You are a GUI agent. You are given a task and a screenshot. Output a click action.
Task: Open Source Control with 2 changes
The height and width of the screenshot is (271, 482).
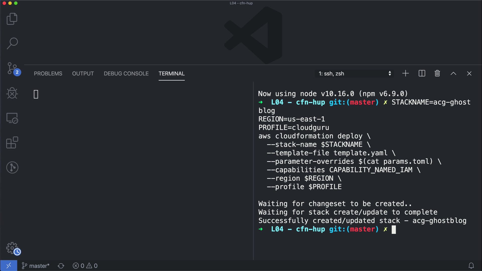(12, 69)
